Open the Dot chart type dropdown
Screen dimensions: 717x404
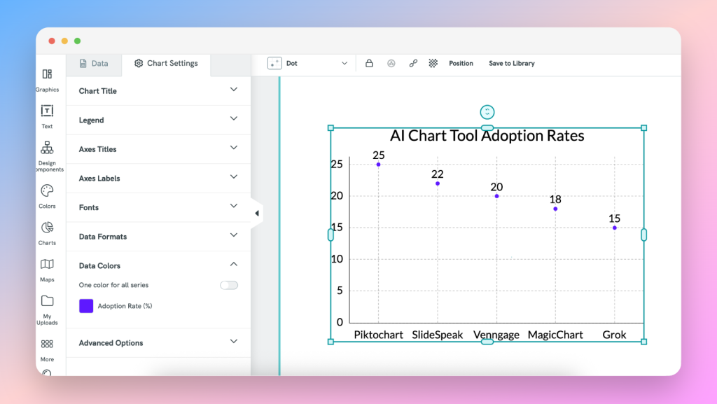coord(308,63)
